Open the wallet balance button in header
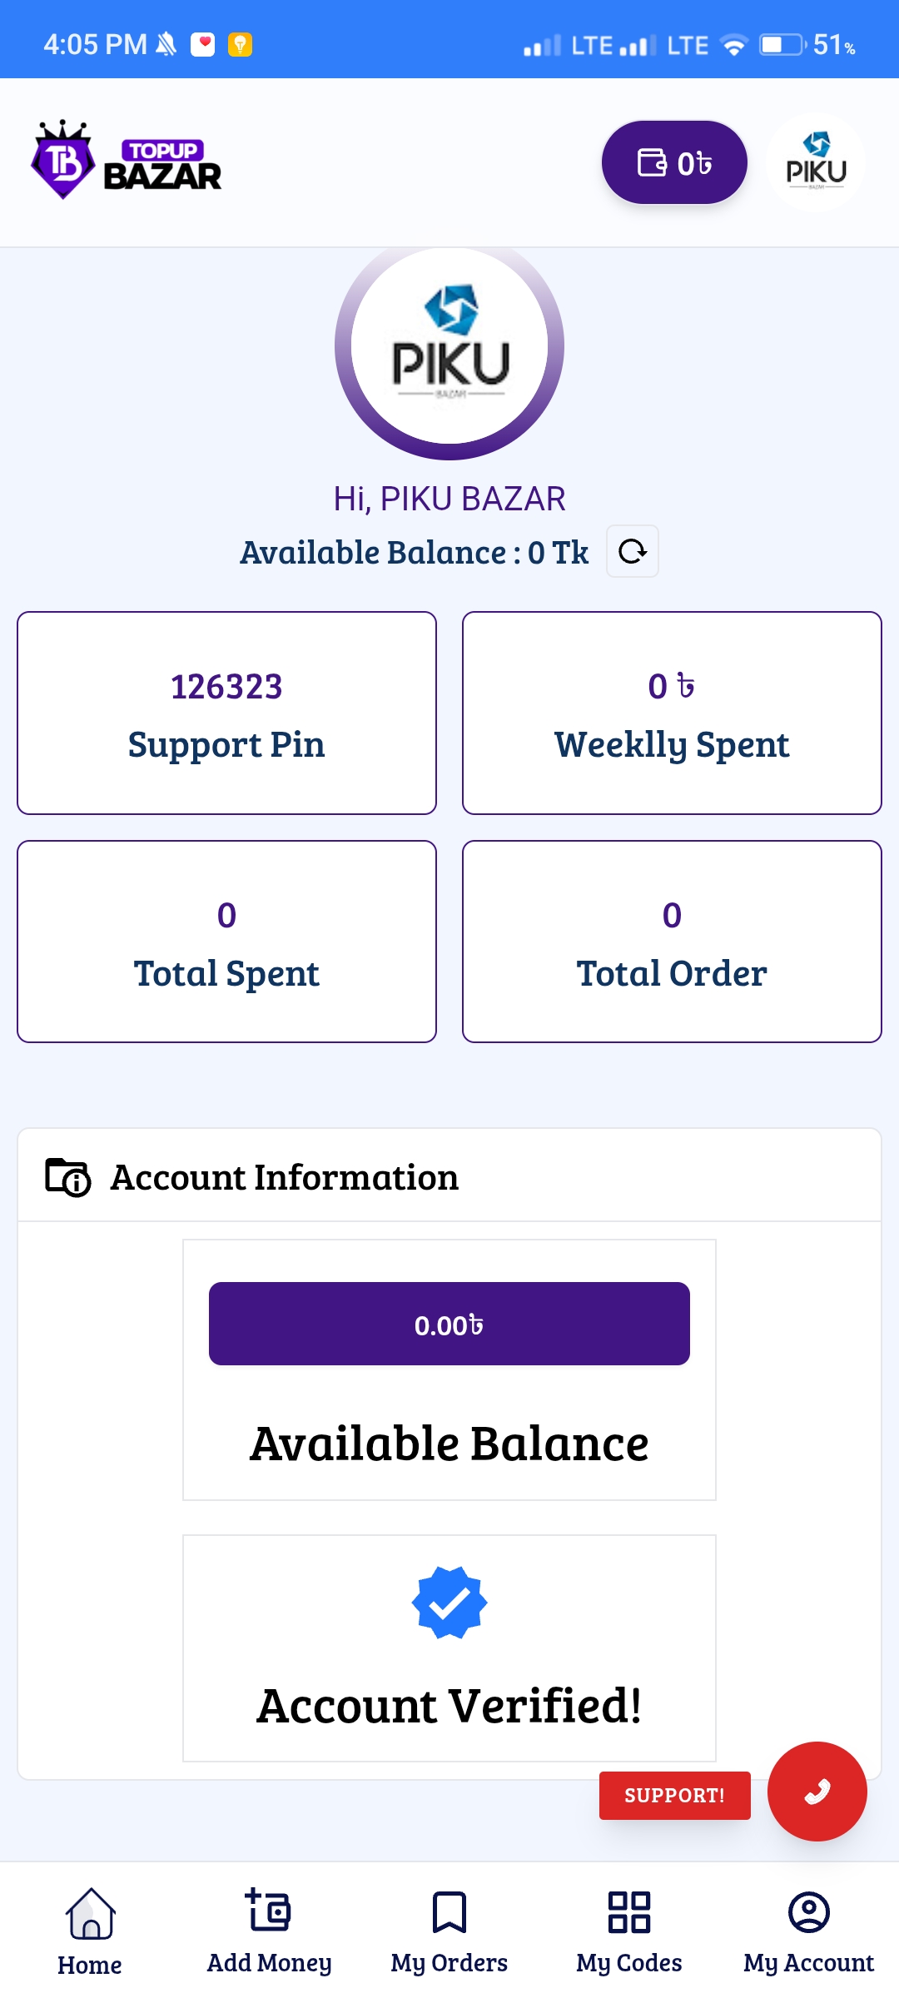The image size is (899, 1998). (673, 162)
